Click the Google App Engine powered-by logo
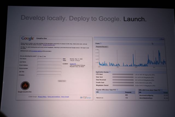175x117 pixels. pyautogui.click(x=86, y=98)
